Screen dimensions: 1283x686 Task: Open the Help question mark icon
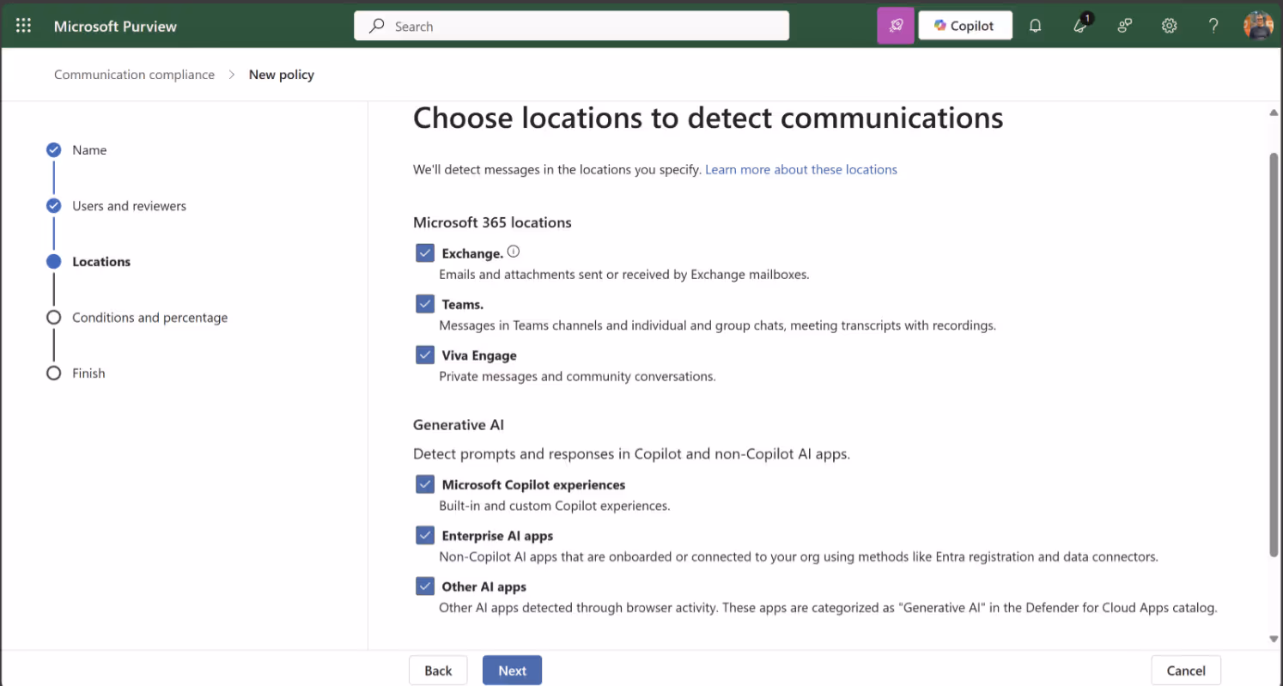pyautogui.click(x=1213, y=26)
